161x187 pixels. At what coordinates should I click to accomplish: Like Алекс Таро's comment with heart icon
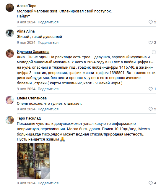(151, 22)
